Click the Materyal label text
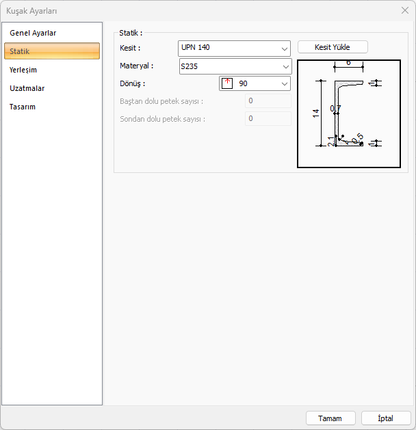Image resolution: width=416 pixels, height=430 pixels. coord(137,66)
